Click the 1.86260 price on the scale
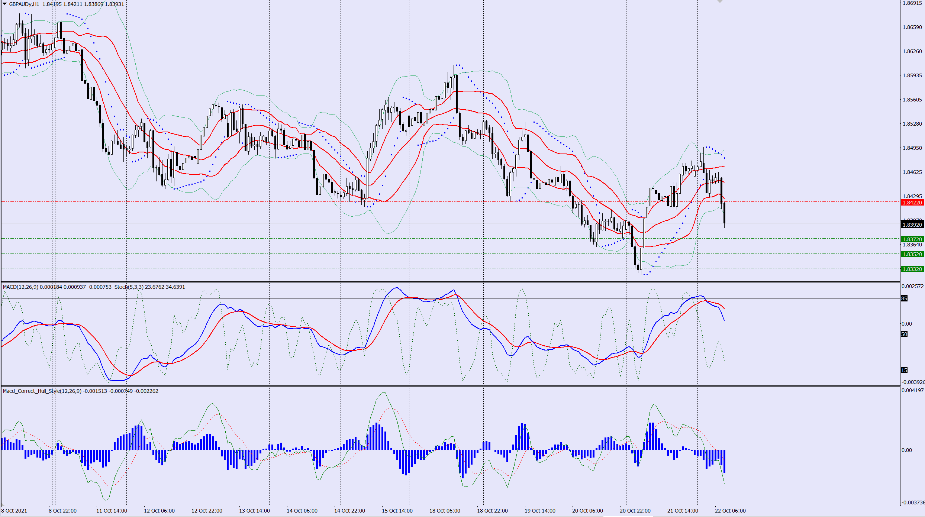Screen dimensions: 925x517 click(x=912, y=51)
